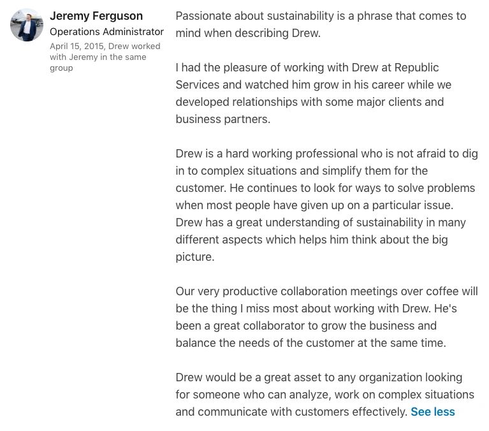Click the "different aspects which helps him" line
489x431 pixels.
312,240
